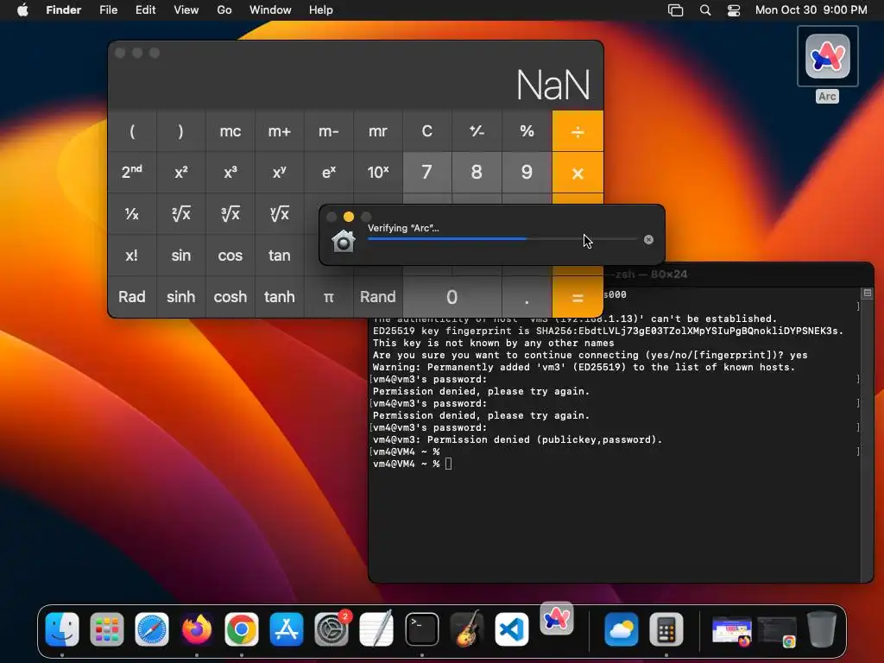Click the sin key in Calculator
Screen dimensions: 884x663
[x=181, y=256]
